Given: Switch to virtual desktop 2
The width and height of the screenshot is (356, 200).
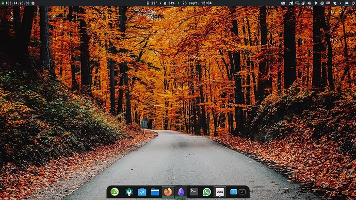Looking at the screenshot, I should tap(242, 192).
